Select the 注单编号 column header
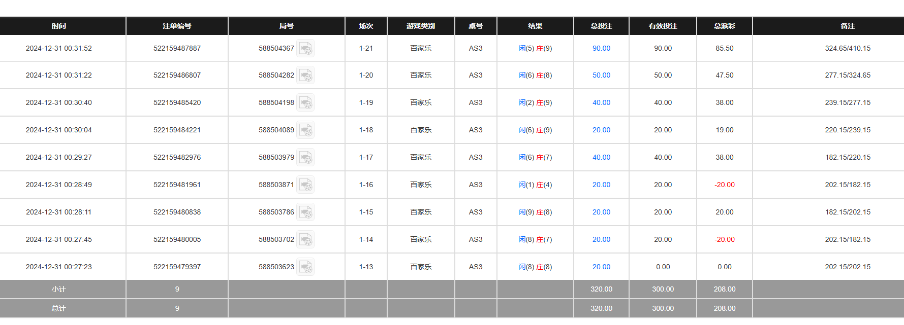The width and height of the screenshot is (904, 325). [x=177, y=26]
